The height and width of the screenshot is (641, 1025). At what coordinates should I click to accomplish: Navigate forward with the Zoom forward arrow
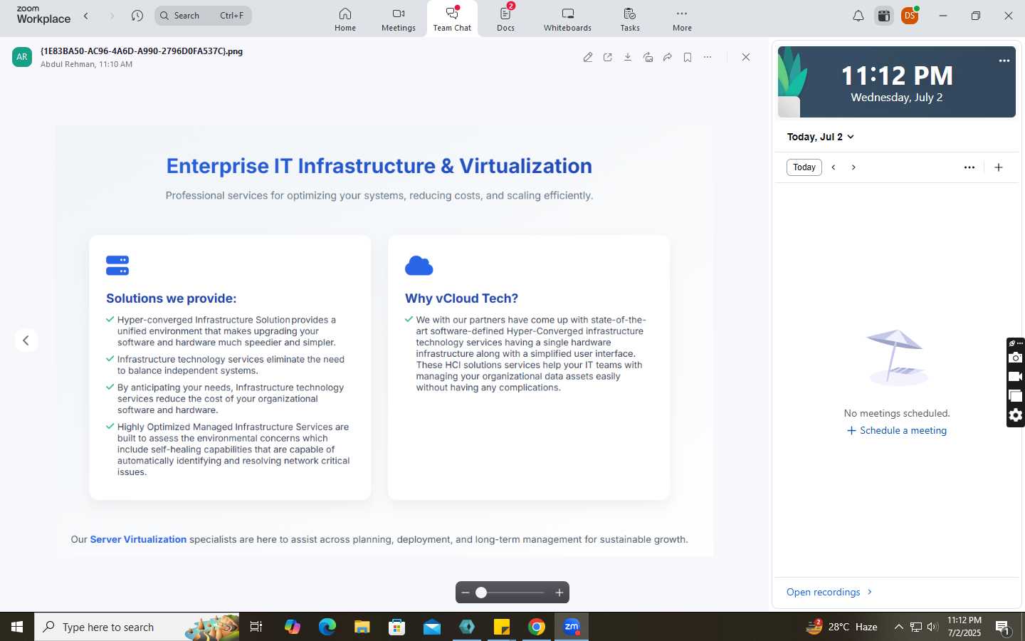click(x=112, y=16)
